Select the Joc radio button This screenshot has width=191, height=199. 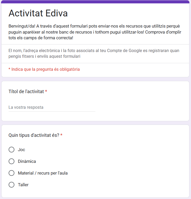[11, 150]
